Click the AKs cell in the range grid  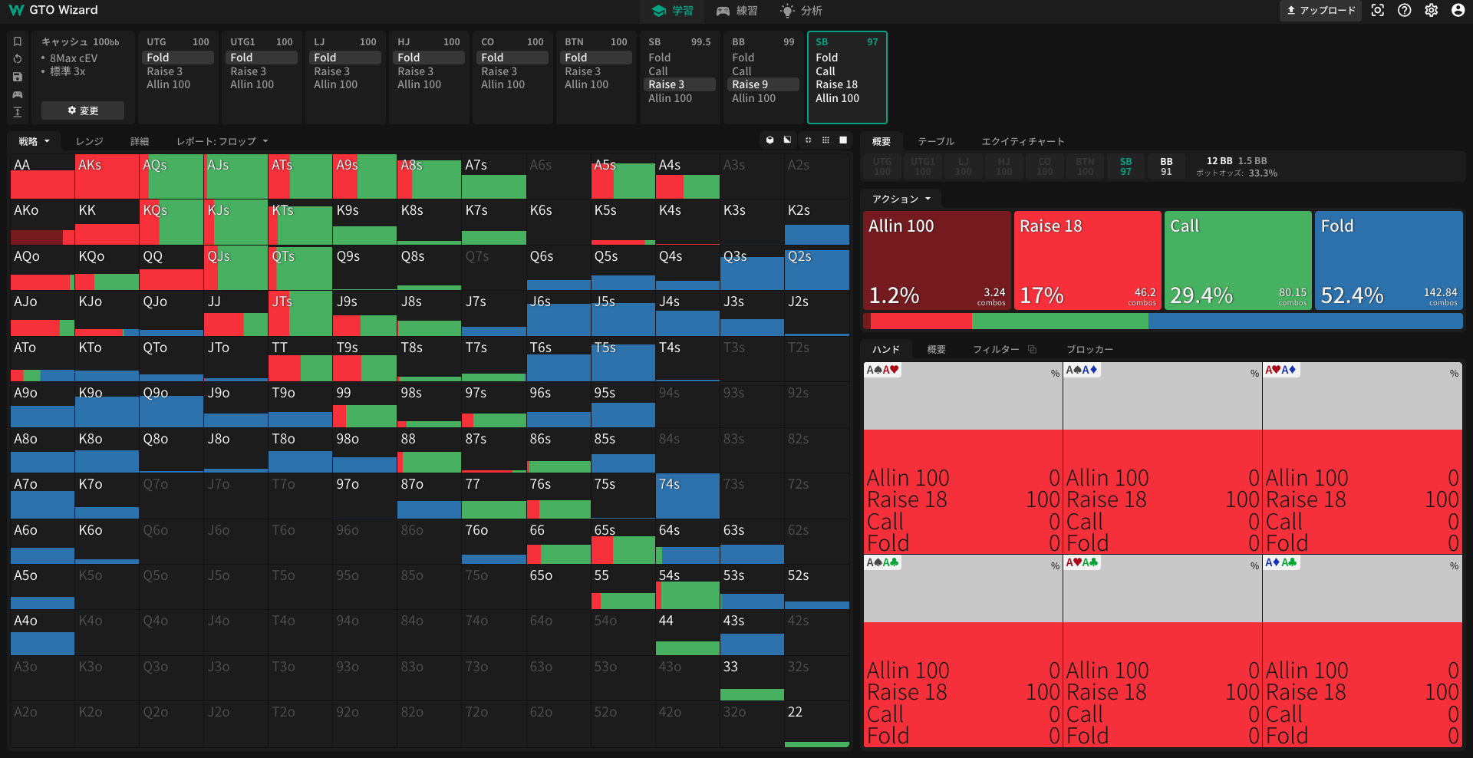point(107,176)
